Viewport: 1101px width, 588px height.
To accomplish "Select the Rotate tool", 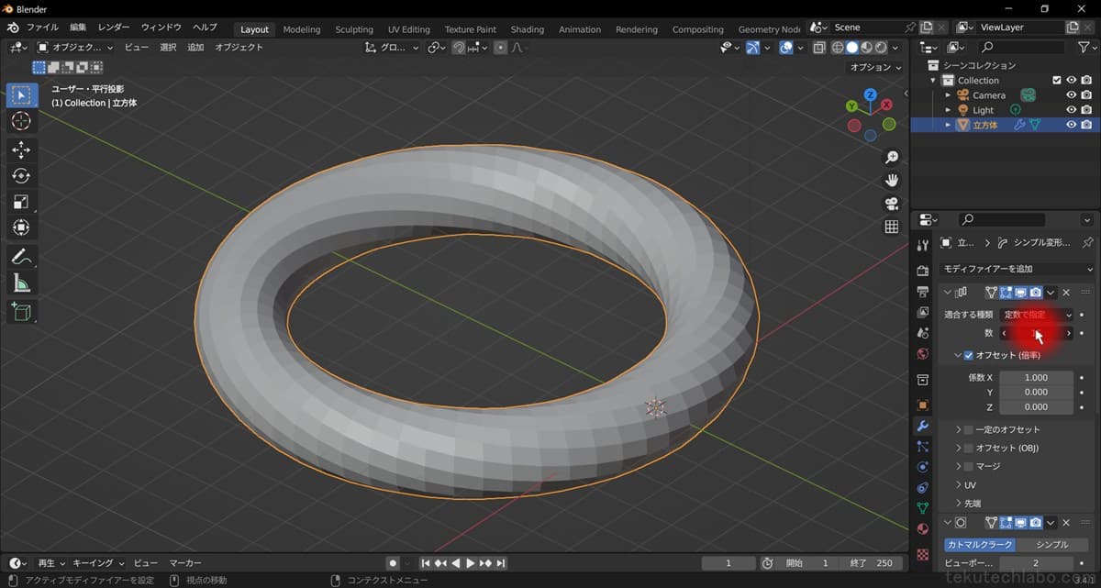I will coord(22,175).
